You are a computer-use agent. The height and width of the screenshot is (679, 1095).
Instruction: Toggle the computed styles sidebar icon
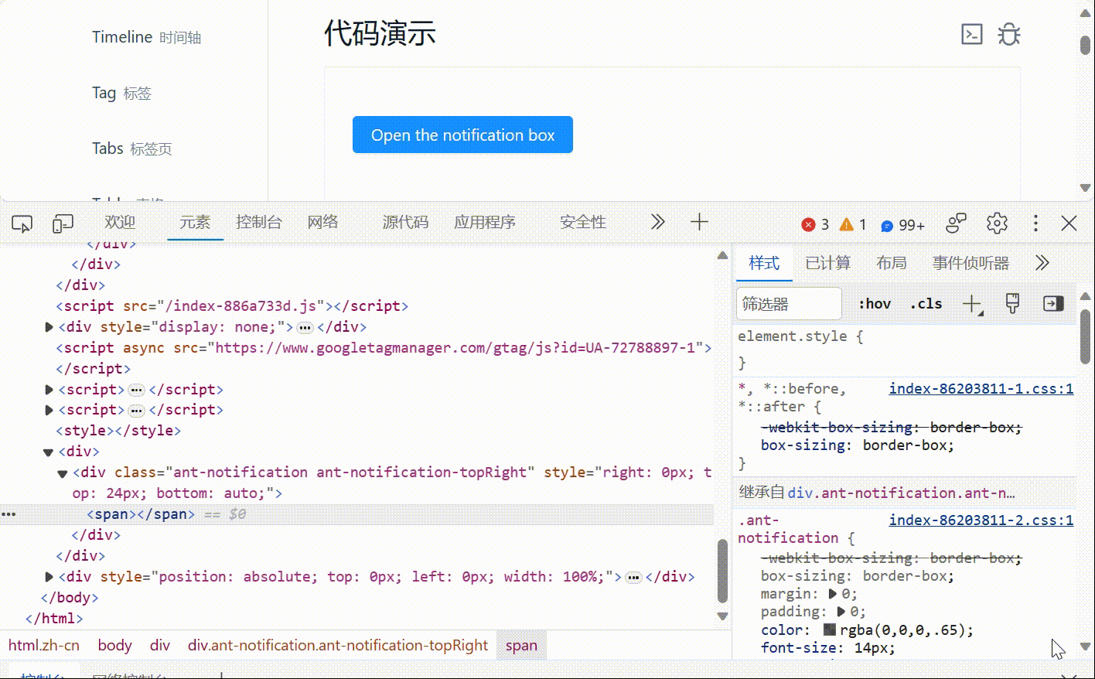1053,303
